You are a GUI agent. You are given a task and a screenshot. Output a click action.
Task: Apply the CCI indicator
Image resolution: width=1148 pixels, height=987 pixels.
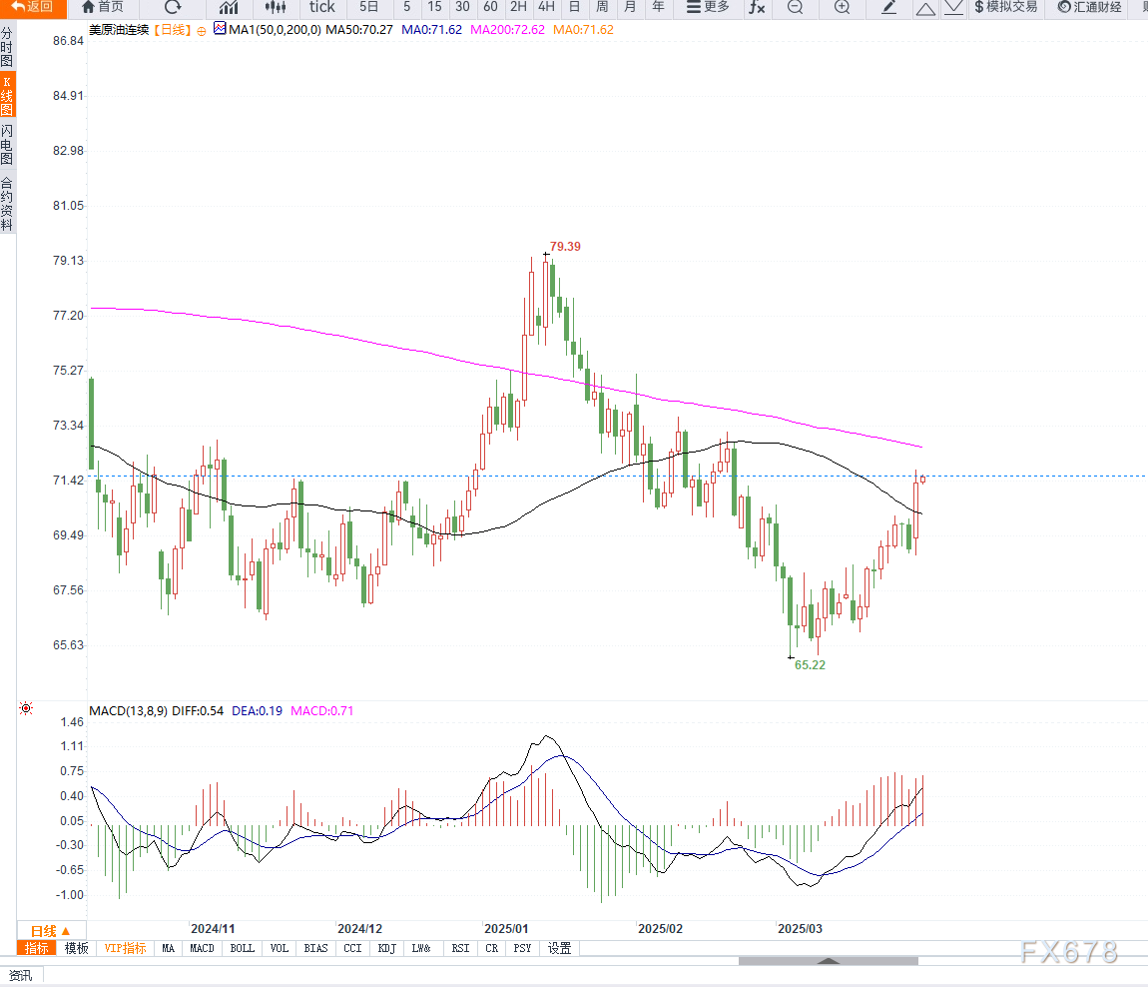point(353,948)
